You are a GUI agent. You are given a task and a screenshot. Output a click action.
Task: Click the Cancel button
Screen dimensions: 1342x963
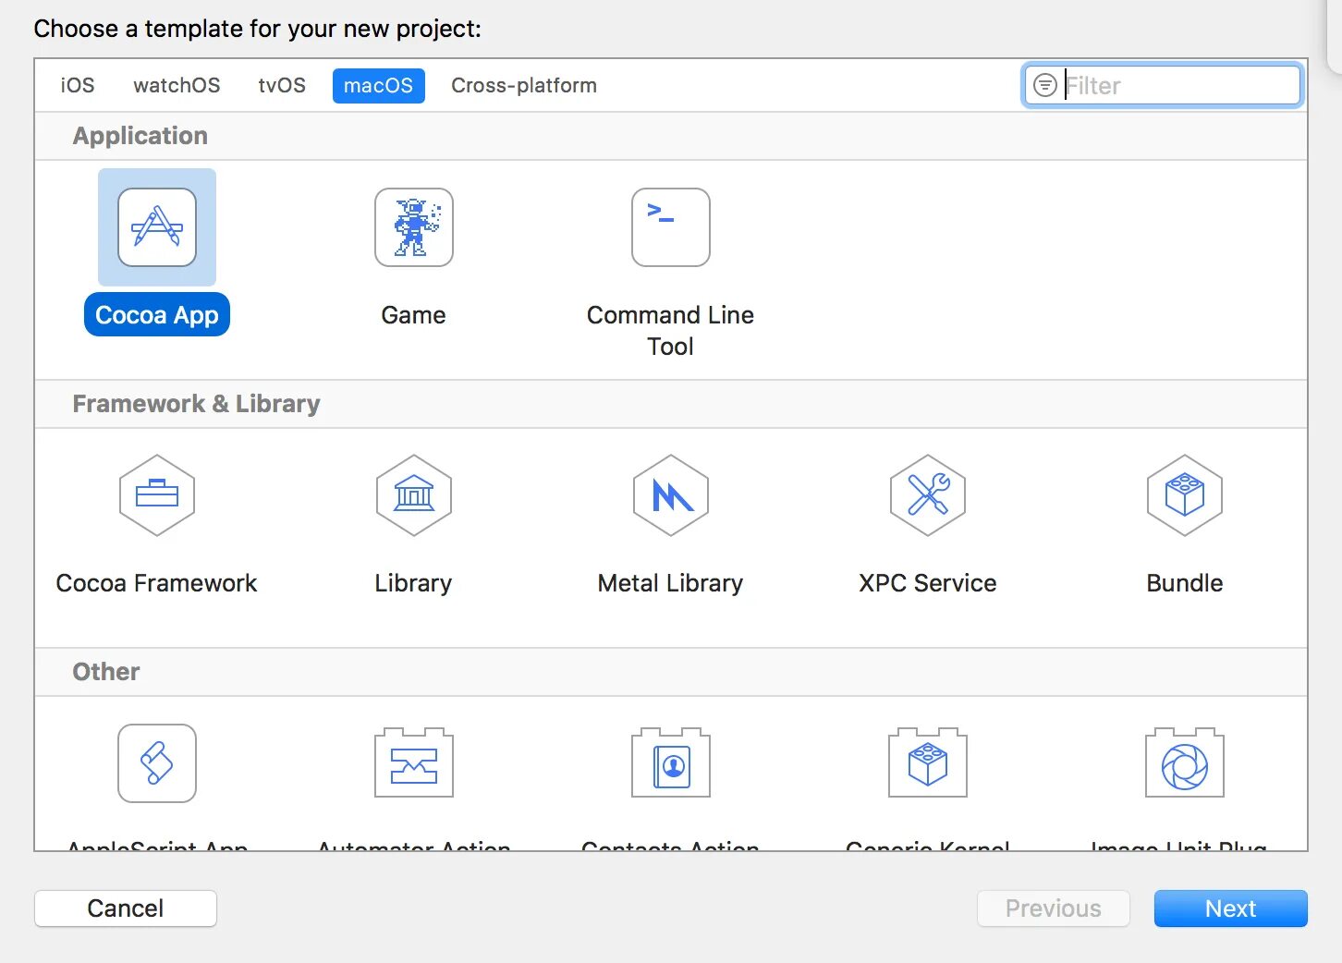click(126, 908)
